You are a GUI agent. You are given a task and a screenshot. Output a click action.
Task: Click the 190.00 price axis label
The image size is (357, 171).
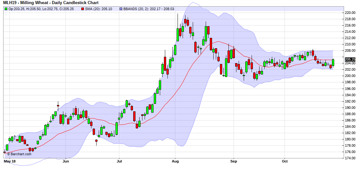(350, 108)
